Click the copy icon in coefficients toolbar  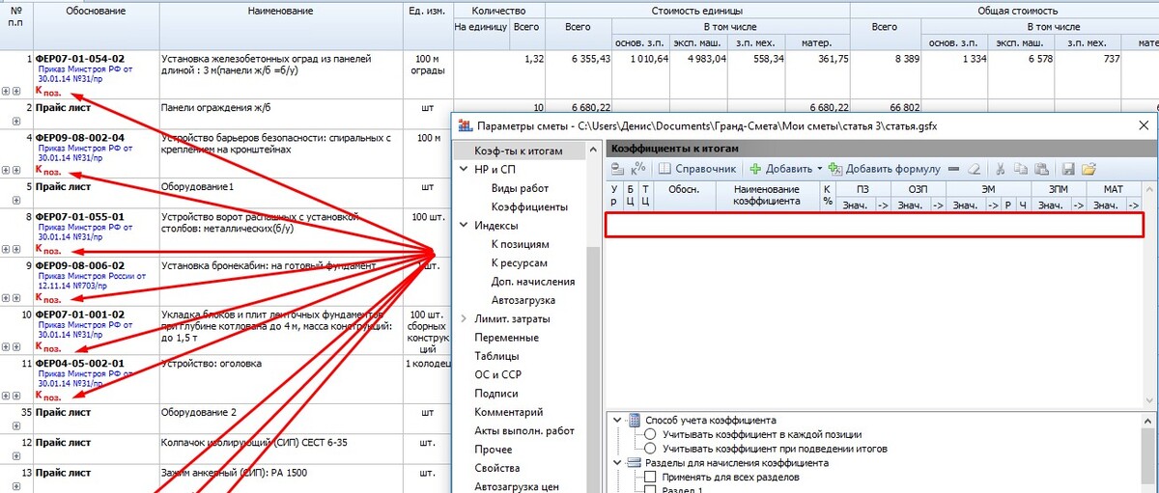(1020, 169)
